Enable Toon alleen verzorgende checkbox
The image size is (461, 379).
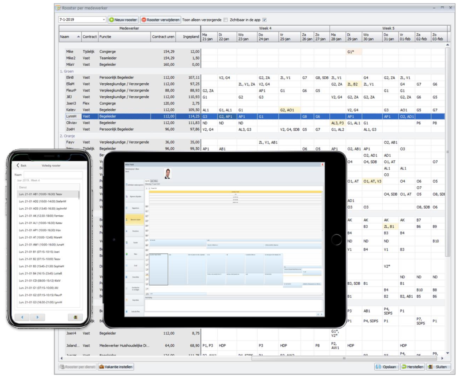(225, 20)
